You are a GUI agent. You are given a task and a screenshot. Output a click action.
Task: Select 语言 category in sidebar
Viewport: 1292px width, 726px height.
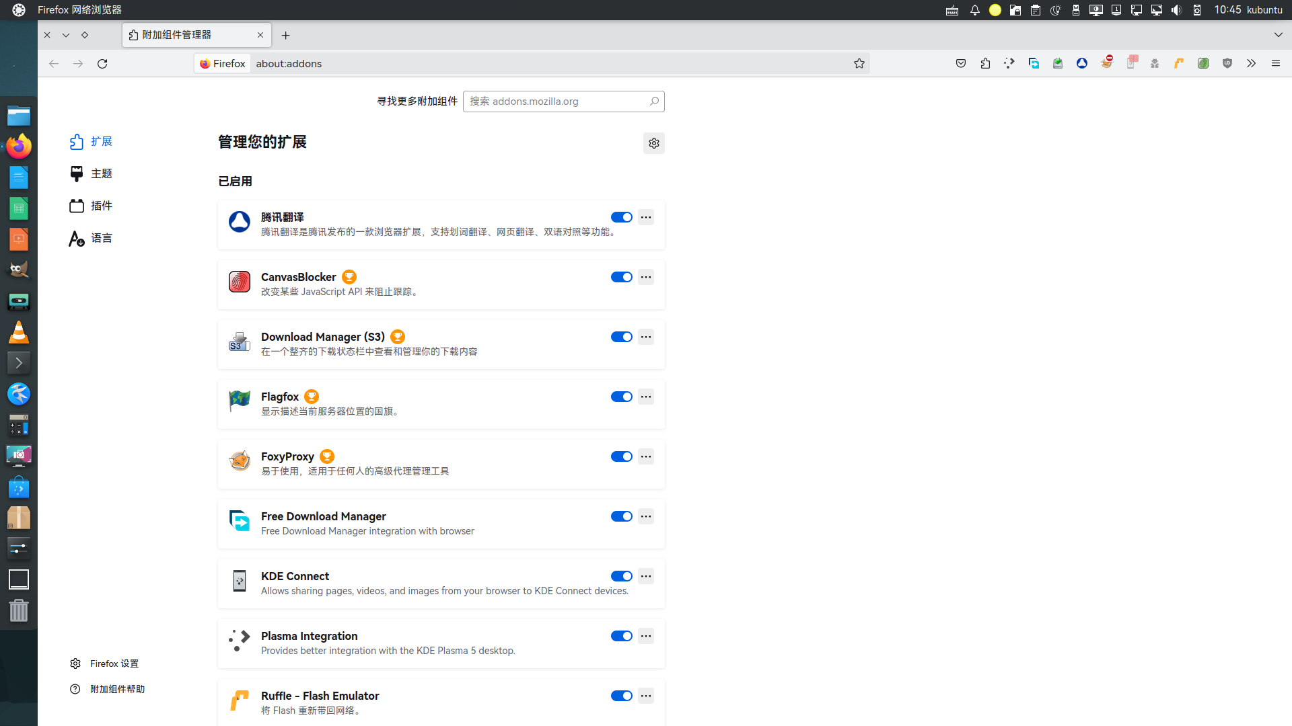tap(91, 238)
